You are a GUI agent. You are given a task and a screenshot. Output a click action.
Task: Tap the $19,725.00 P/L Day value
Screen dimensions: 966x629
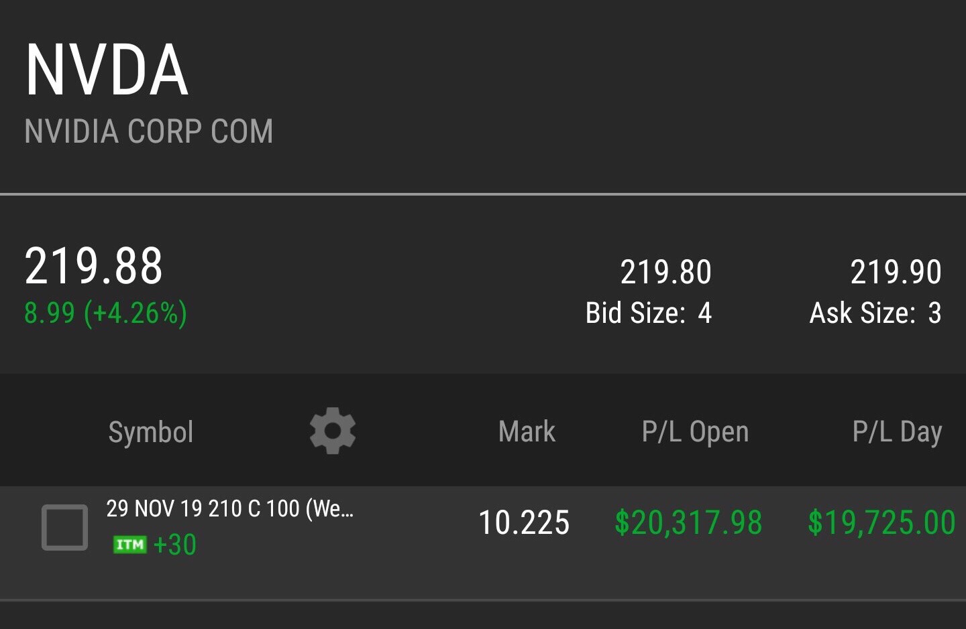(881, 522)
